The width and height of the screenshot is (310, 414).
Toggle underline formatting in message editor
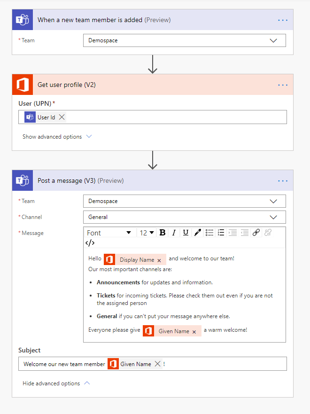tap(186, 233)
